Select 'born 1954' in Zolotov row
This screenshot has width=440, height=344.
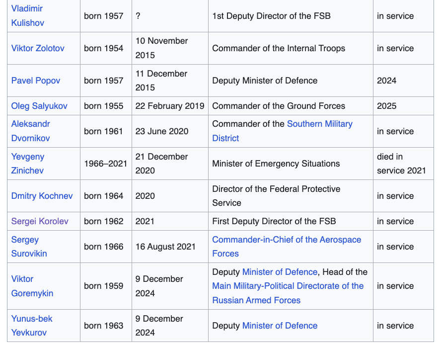(x=104, y=48)
